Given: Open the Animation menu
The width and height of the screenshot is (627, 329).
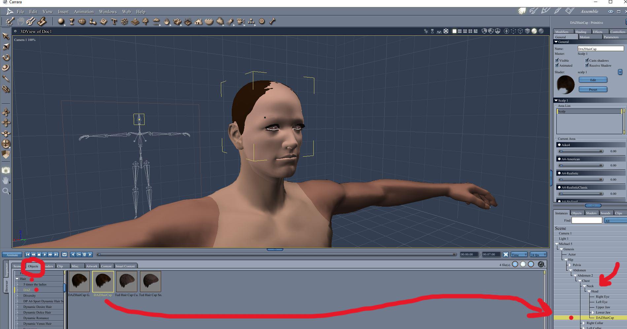Looking at the screenshot, I should [x=84, y=12].
